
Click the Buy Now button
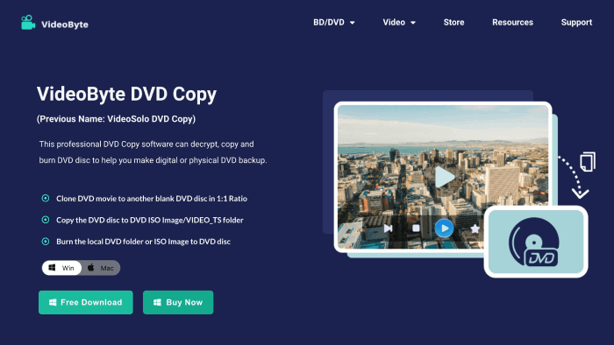pyautogui.click(x=178, y=302)
